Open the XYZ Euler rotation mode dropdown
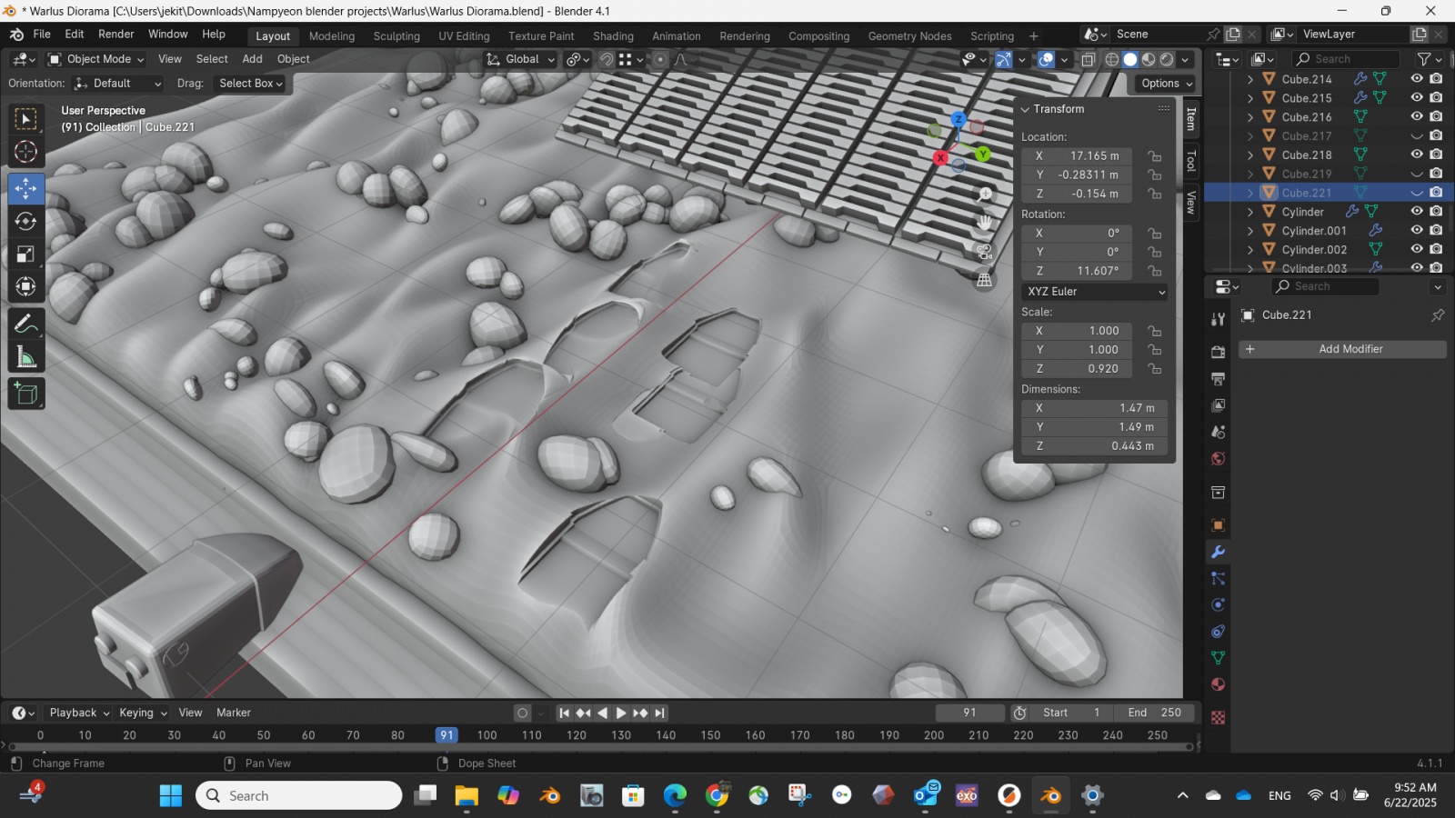Screen dimensions: 1455x818 1095,292
